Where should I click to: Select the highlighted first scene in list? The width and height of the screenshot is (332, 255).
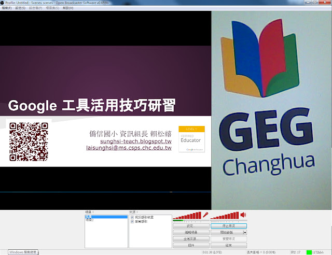point(106,217)
